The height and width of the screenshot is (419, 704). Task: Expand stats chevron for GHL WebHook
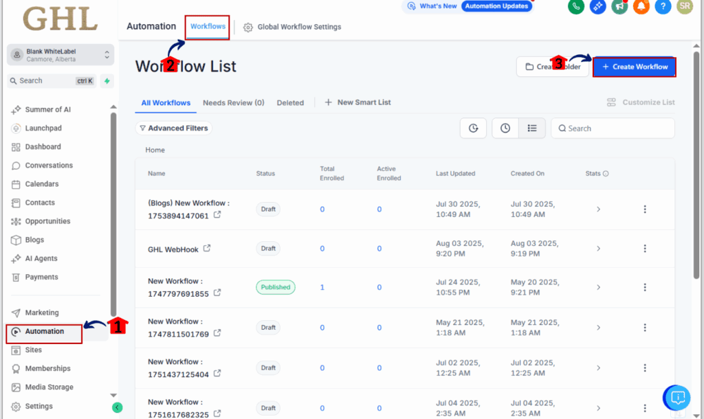pos(599,249)
